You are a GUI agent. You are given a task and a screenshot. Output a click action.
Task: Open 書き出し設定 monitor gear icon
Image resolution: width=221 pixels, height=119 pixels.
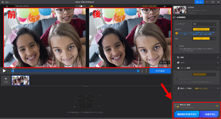(x=177, y=106)
